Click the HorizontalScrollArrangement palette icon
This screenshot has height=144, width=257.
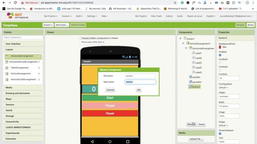(x=7, y=62)
